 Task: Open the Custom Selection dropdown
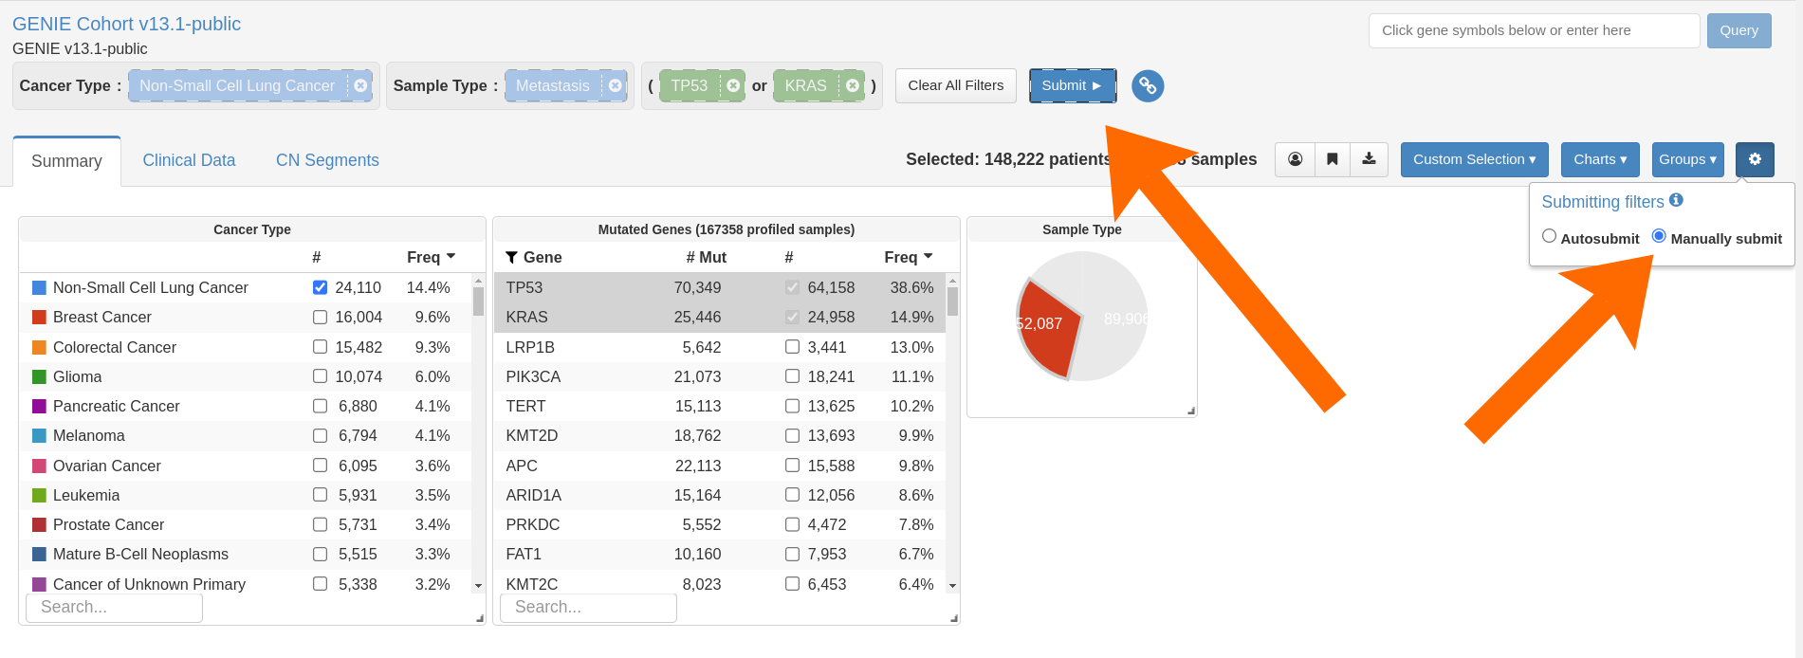click(1474, 159)
